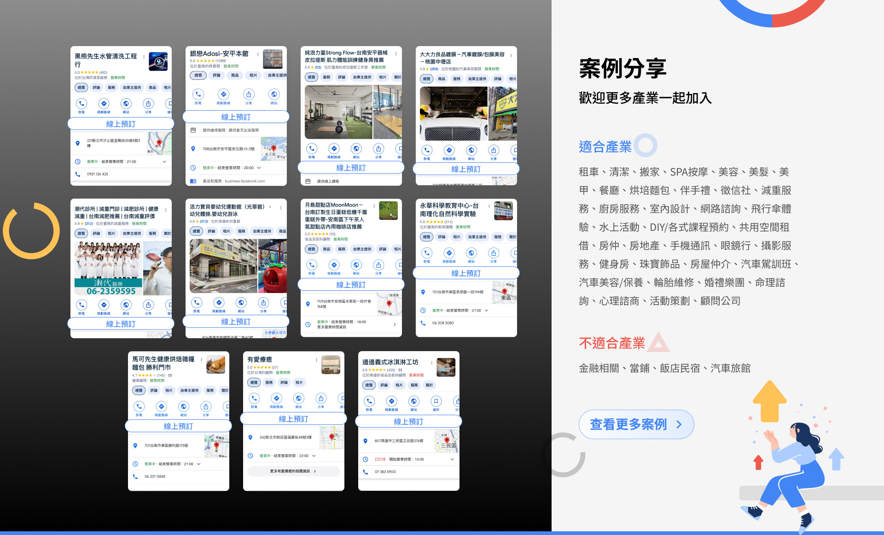The width and height of the screenshot is (884, 535).
Task: Click phone number 07 383 5900
Action: pyautogui.click(x=385, y=472)
